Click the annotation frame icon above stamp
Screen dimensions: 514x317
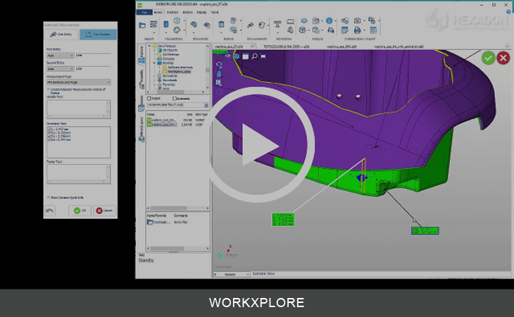[290, 21]
